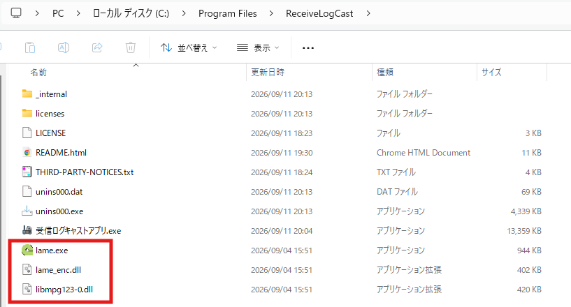Click DAT ファイル type of unins000.dat

pyautogui.click(x=397, y=192)
